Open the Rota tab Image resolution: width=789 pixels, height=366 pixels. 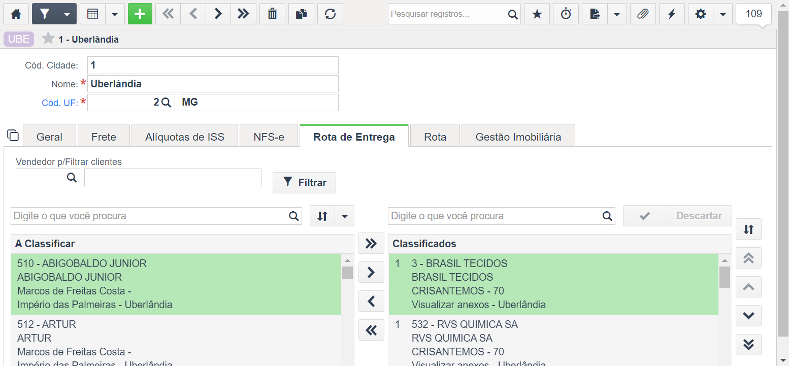point(435,137)
